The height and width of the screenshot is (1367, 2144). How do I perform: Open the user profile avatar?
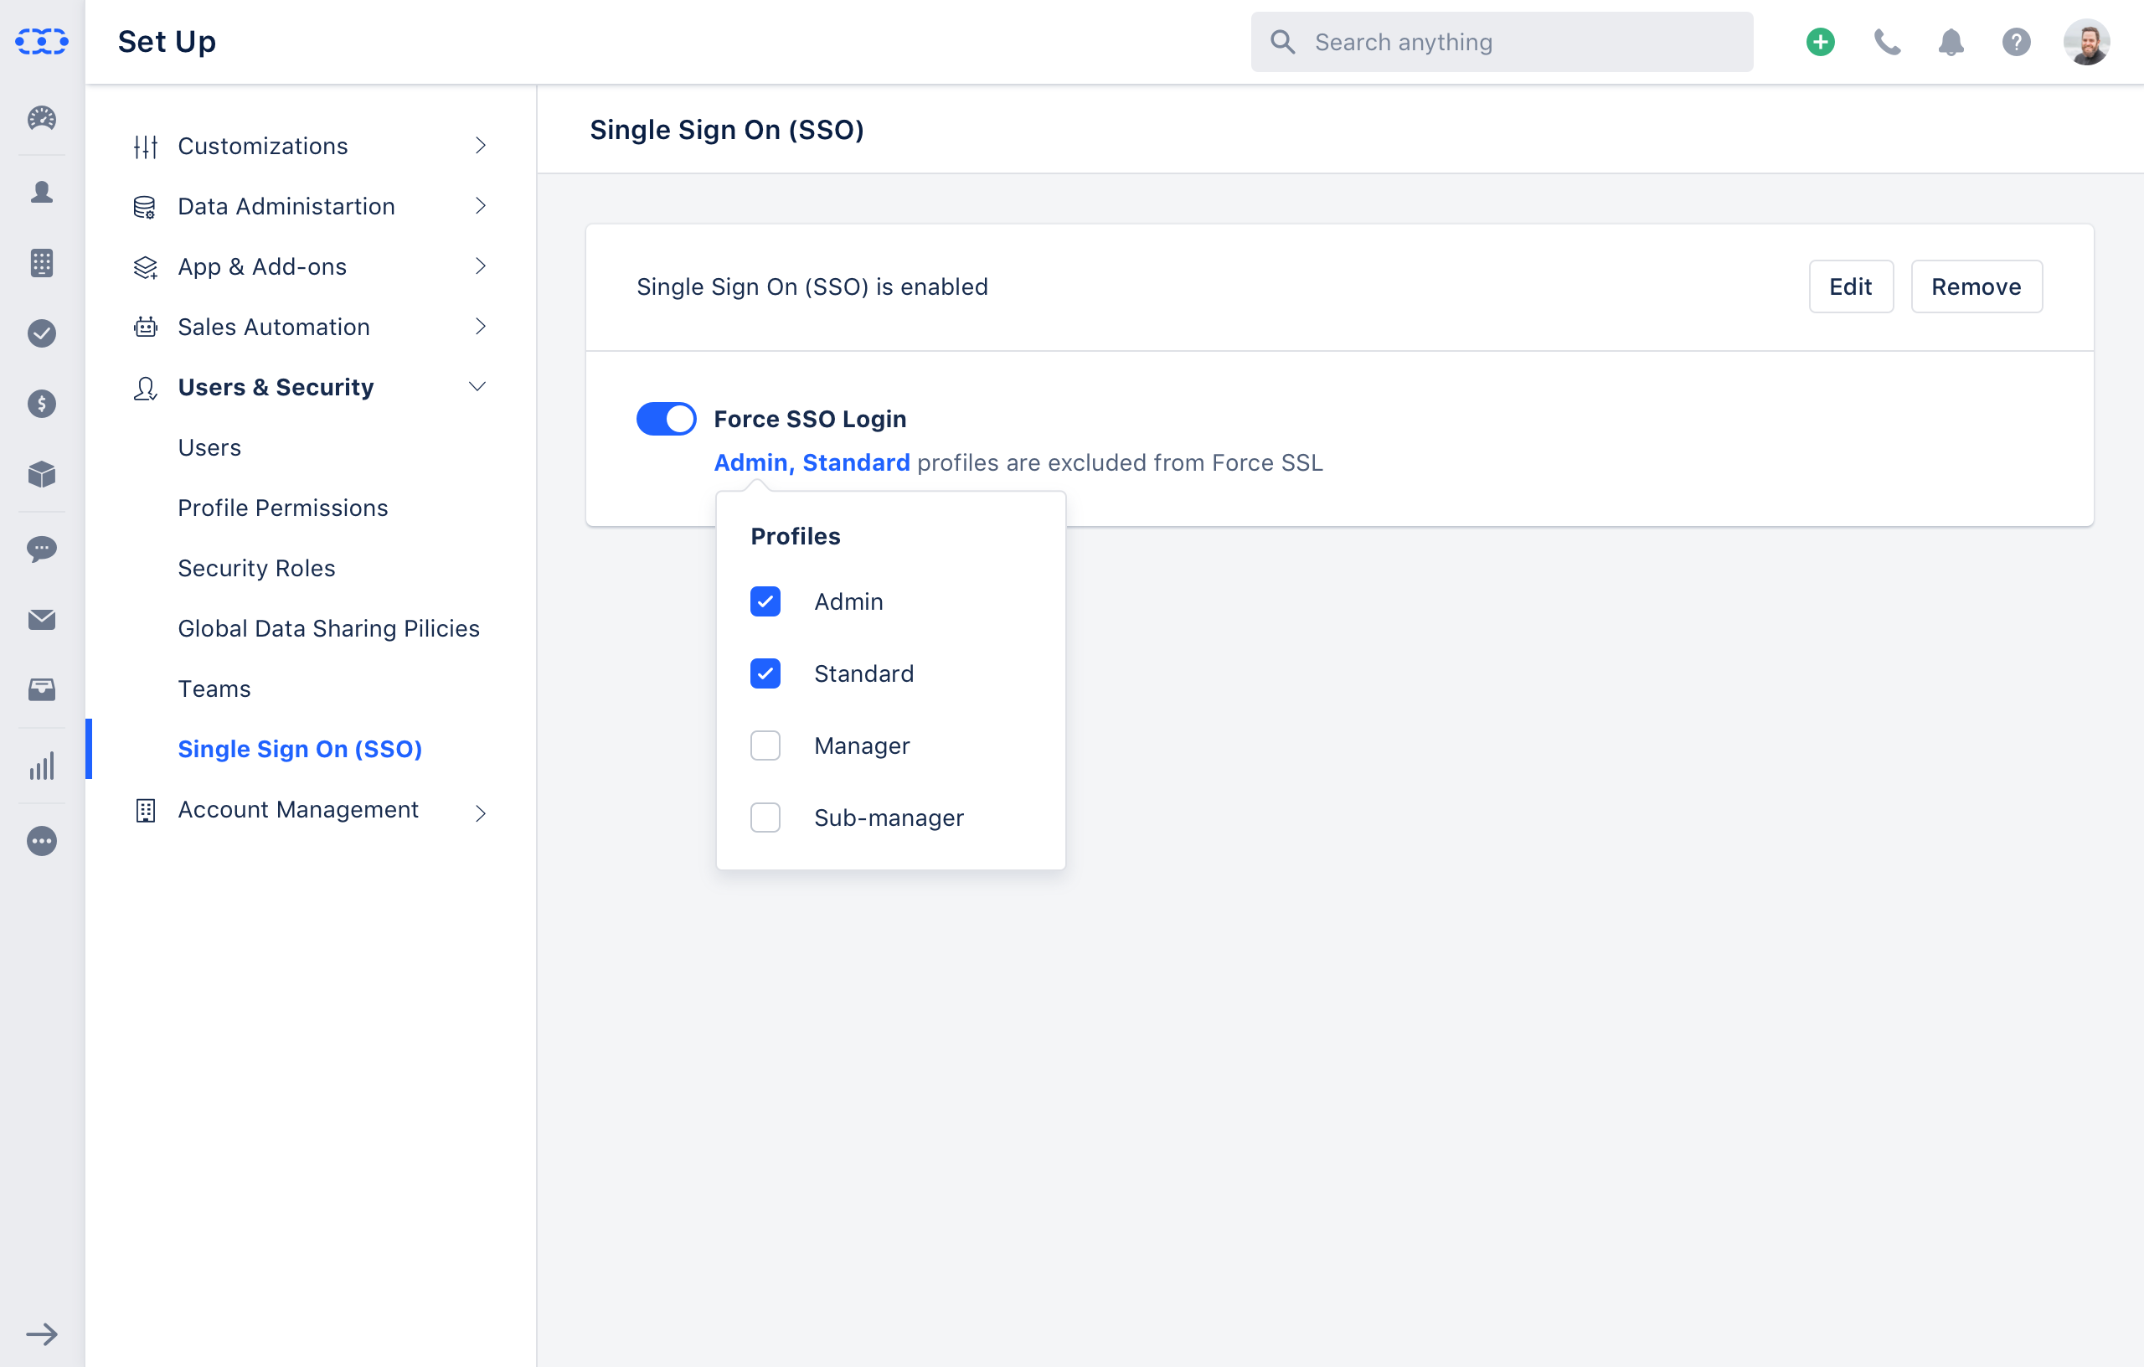tap(2086, 42)
